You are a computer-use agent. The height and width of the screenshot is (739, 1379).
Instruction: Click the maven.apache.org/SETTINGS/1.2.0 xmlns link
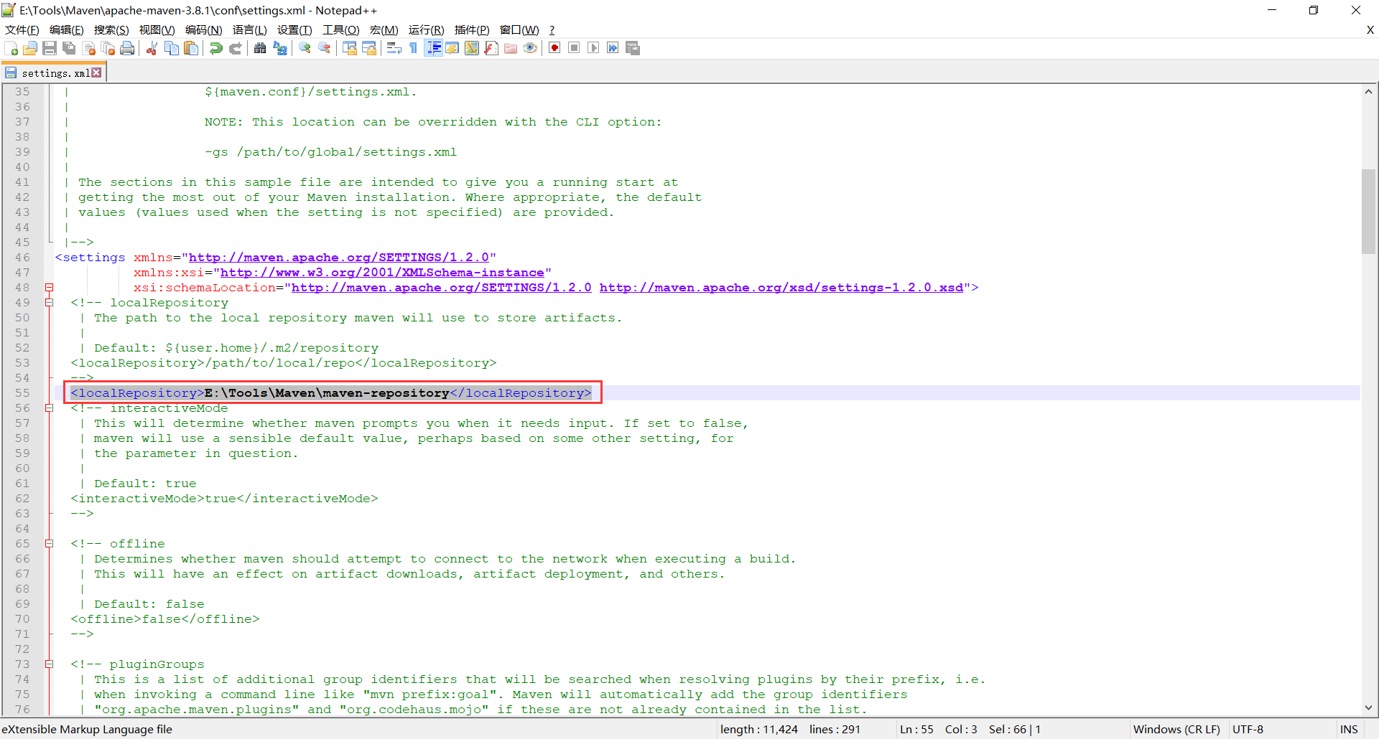pyautogui.click(x=339, y=258)
